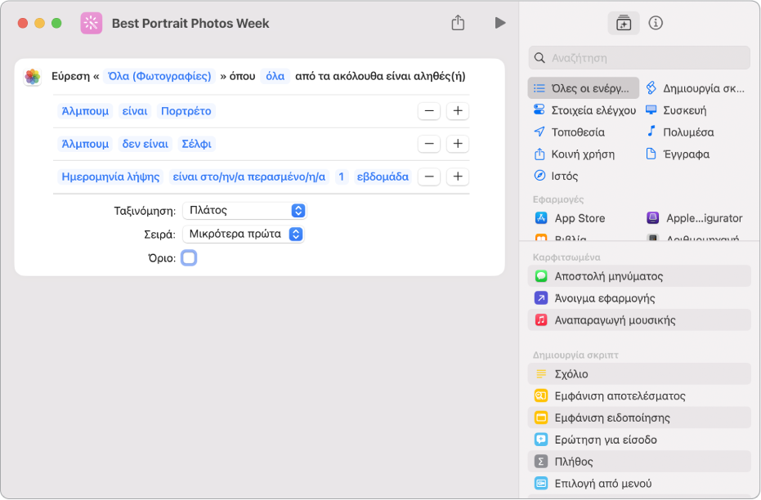Add Αποστολή μηνύματος action
The image size is (761, 500).
tap(639, 276)
